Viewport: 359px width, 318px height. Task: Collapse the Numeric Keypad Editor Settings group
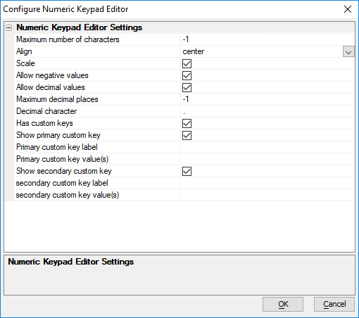pos(9,28)
